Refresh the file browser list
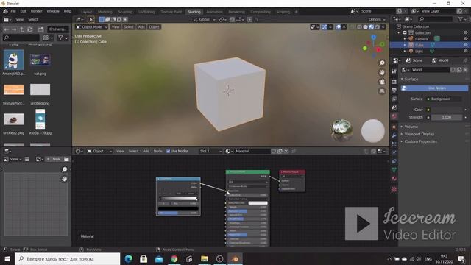Viewport: 471px width, 265px height. [x=30, y=29]
